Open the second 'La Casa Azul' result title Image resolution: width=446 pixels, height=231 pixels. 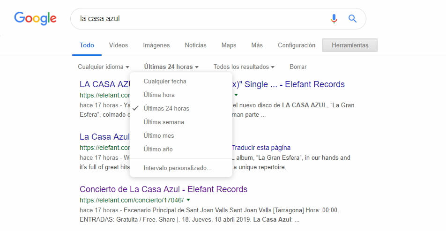[x=104, y=137]
